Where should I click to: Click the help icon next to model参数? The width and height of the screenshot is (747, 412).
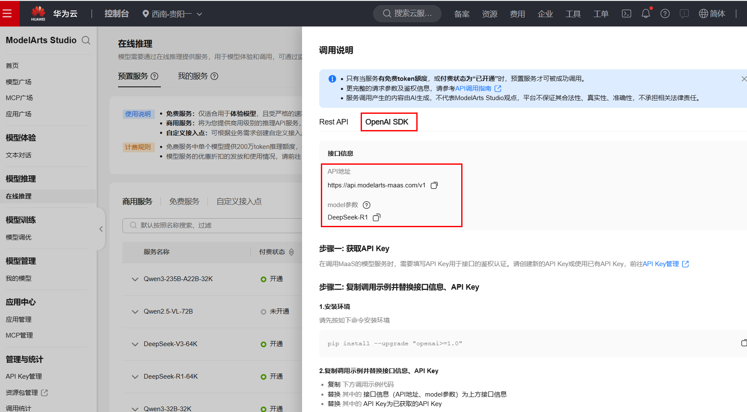(x=367, y=205)
